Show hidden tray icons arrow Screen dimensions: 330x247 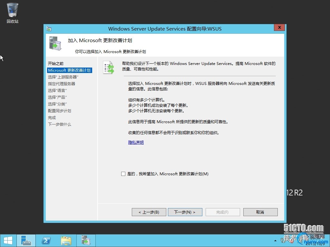(275, 241)
